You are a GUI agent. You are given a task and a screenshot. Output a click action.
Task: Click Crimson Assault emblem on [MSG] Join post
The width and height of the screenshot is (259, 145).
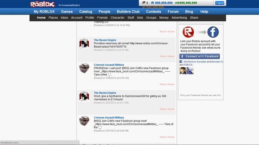point(84,121)
